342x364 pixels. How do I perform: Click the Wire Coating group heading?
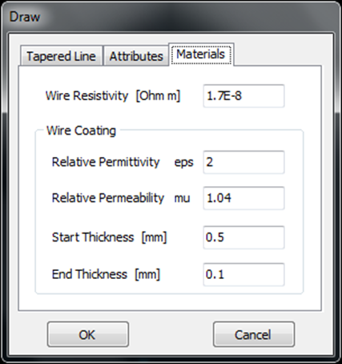tap(81, 131)
